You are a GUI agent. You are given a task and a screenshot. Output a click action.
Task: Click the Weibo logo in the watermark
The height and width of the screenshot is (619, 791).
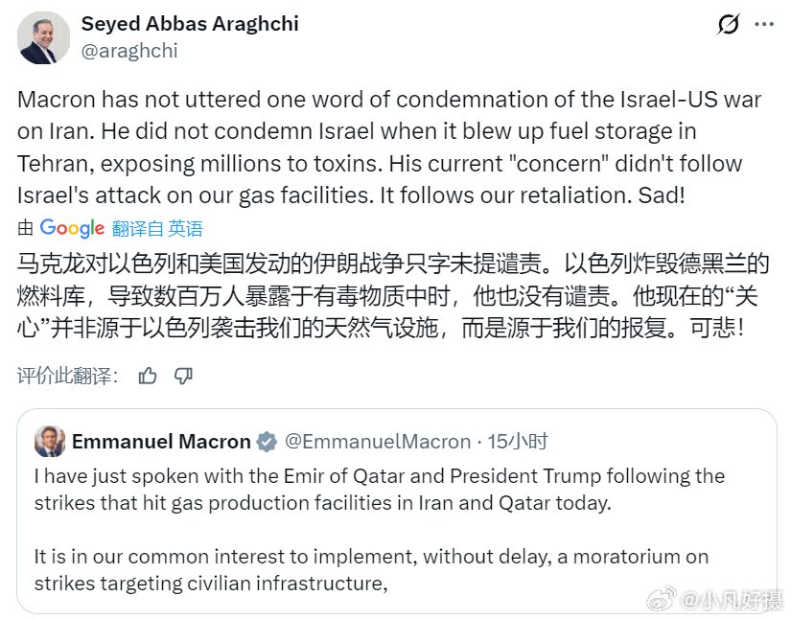[x=661, y=600]
